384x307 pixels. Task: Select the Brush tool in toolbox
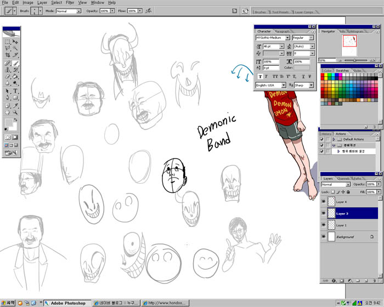tap(15, 63)
